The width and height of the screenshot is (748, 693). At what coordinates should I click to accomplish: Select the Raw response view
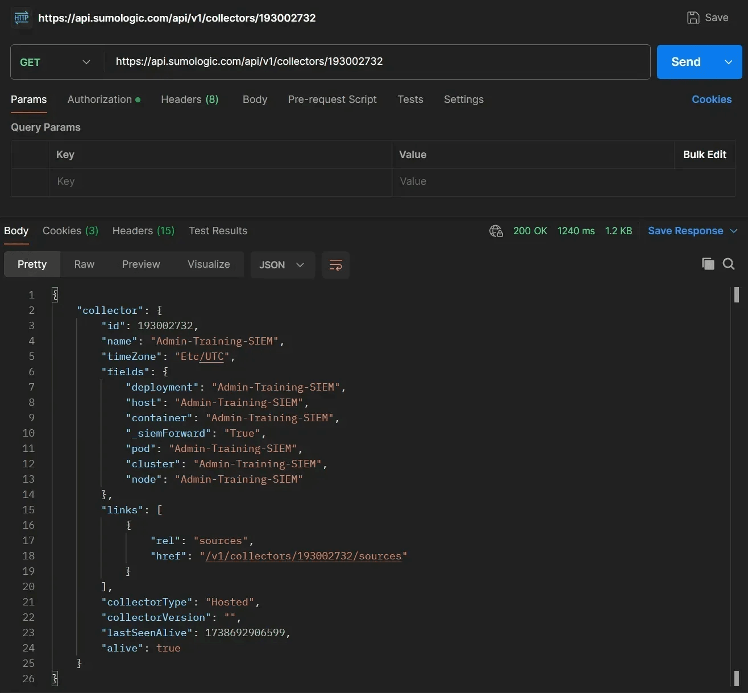click(x=84, y=264)
